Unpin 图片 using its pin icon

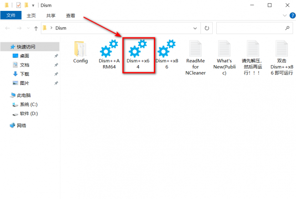point(56,83)
